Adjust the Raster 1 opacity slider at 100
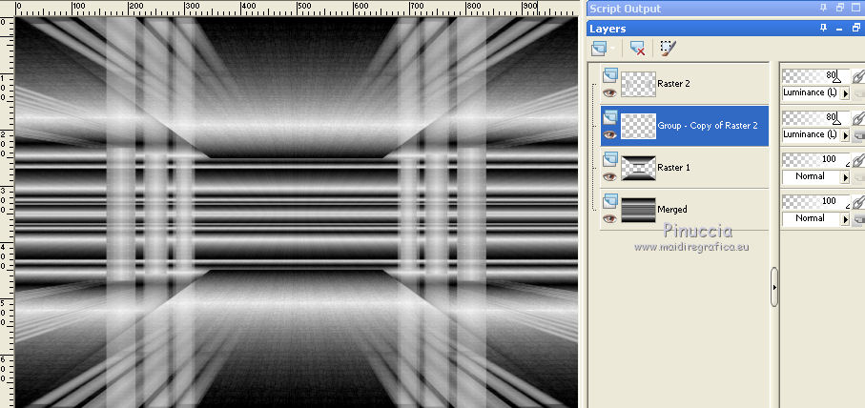This screenshot has width=865, height=408. pyautogui.click(x=816, y=160)
